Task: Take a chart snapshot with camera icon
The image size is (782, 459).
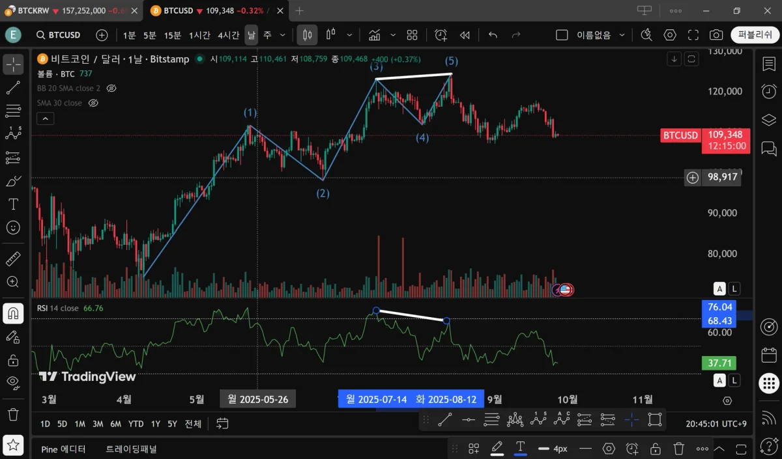Action: pyautogui.click(x=717, y=35)
